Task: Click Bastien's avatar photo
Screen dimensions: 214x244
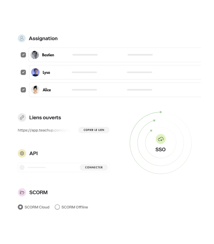Action: (x=35, y=55)
